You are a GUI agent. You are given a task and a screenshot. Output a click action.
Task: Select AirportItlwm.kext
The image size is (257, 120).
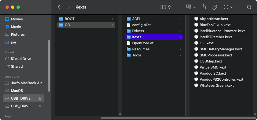point(221,19)
